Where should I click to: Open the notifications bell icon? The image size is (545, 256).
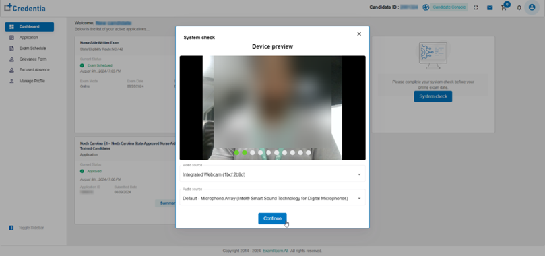[519, 7]
